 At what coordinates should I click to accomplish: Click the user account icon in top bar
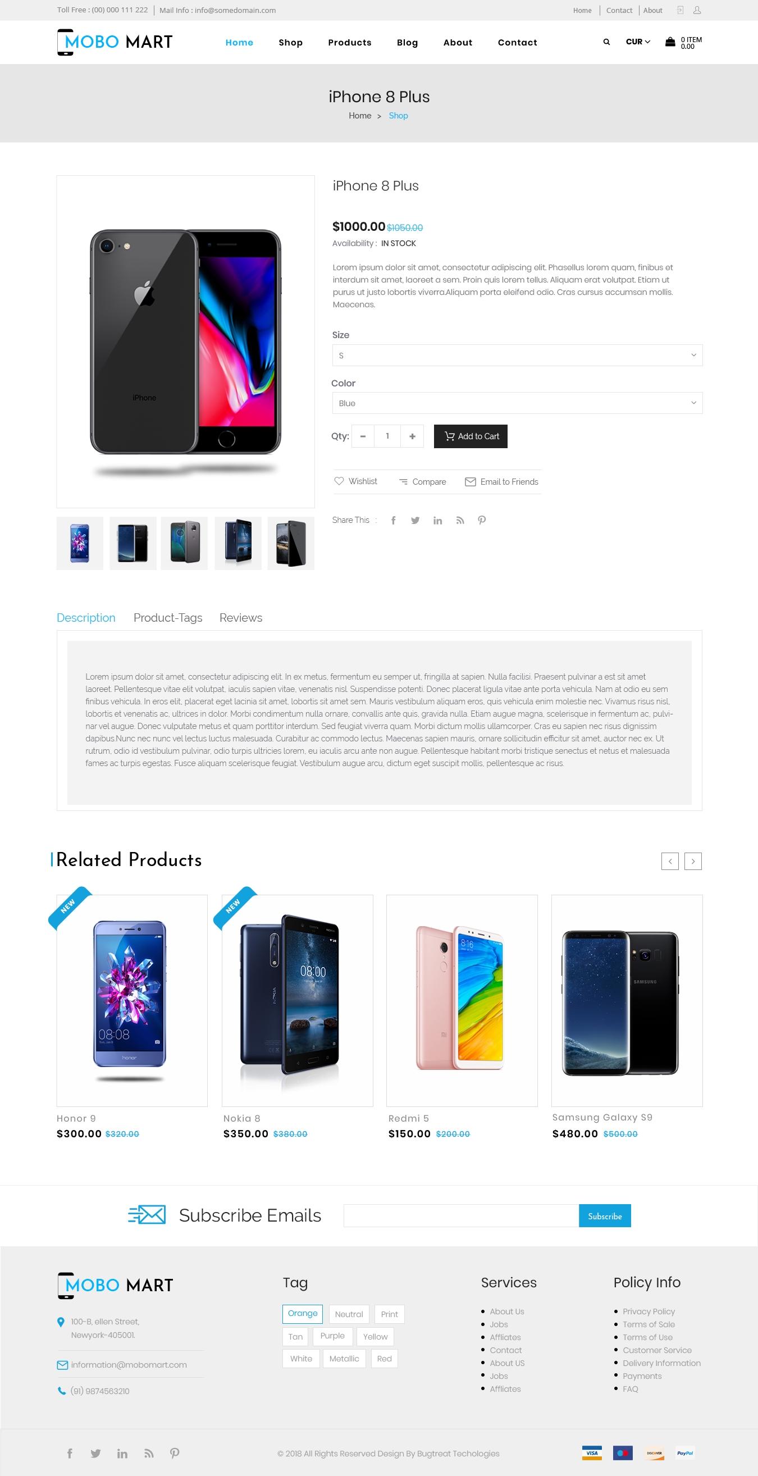tap(697, 10)
